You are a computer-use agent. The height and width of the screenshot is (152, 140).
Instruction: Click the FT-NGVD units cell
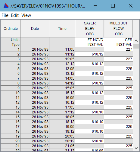(x=90, y=40)
